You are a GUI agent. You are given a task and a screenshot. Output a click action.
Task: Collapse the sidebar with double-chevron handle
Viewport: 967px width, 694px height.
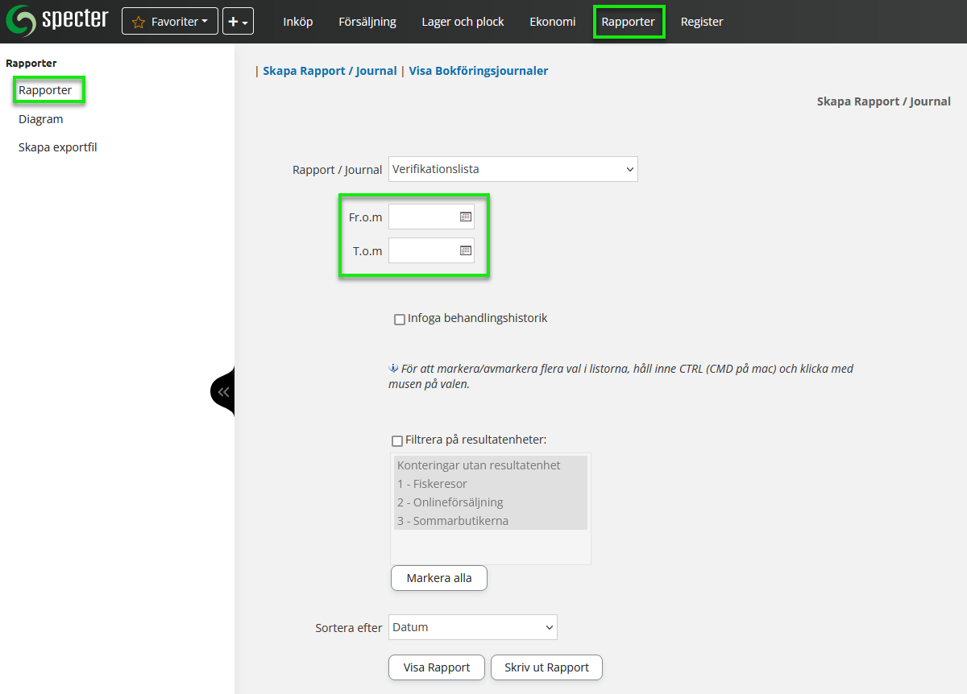coord(223,392)
